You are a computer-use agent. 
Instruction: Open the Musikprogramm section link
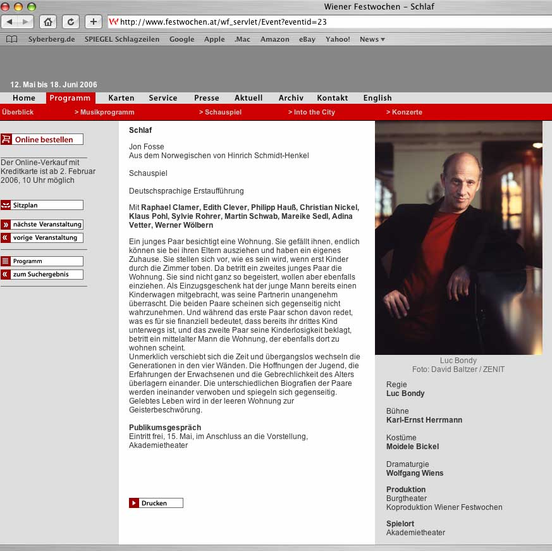point(104,112)
